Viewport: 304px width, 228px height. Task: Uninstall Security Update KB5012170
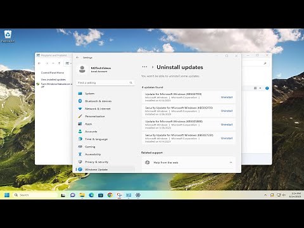227,111
